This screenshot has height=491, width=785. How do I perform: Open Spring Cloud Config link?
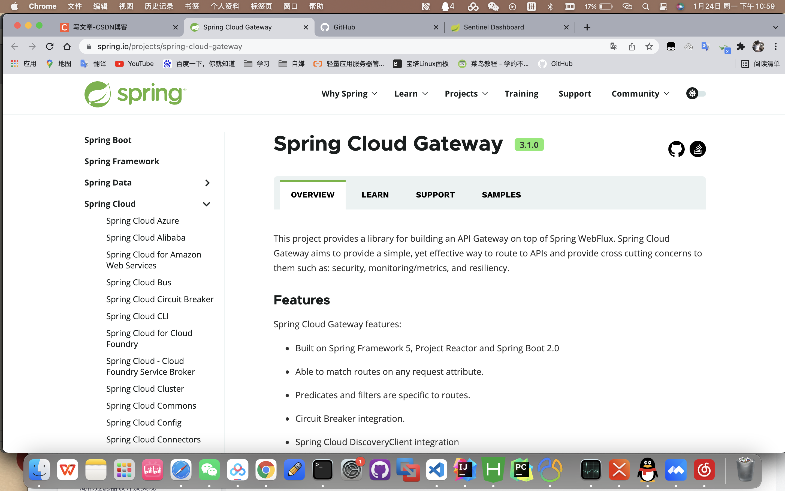(x=144, y=423)
